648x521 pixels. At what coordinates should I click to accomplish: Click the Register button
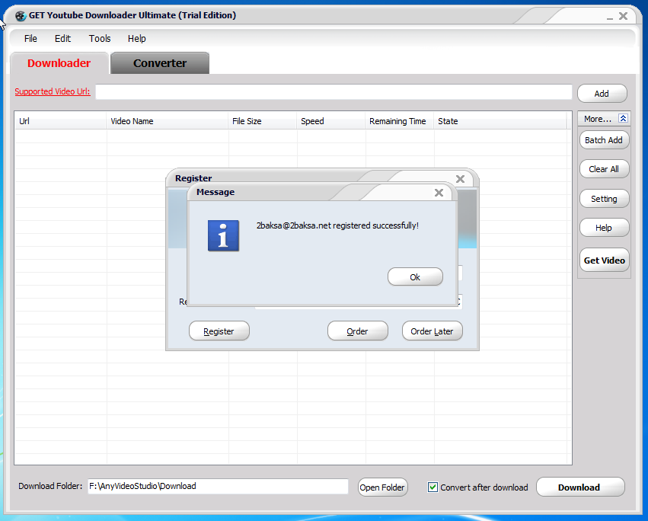pyautogui.click(x=219, y=331)
